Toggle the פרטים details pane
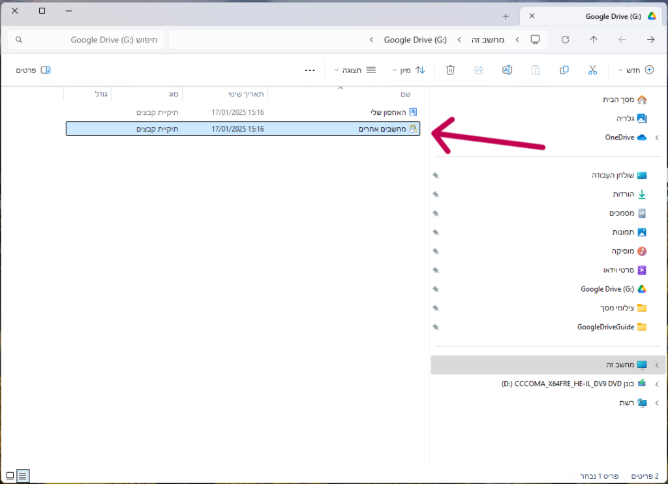The height and width of the screenshot is (484, 668). pyautogui.click(x=33, y=70)
